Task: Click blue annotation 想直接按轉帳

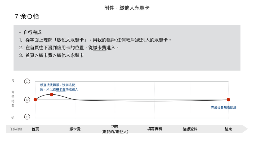Action: click(x=59, y=87)
